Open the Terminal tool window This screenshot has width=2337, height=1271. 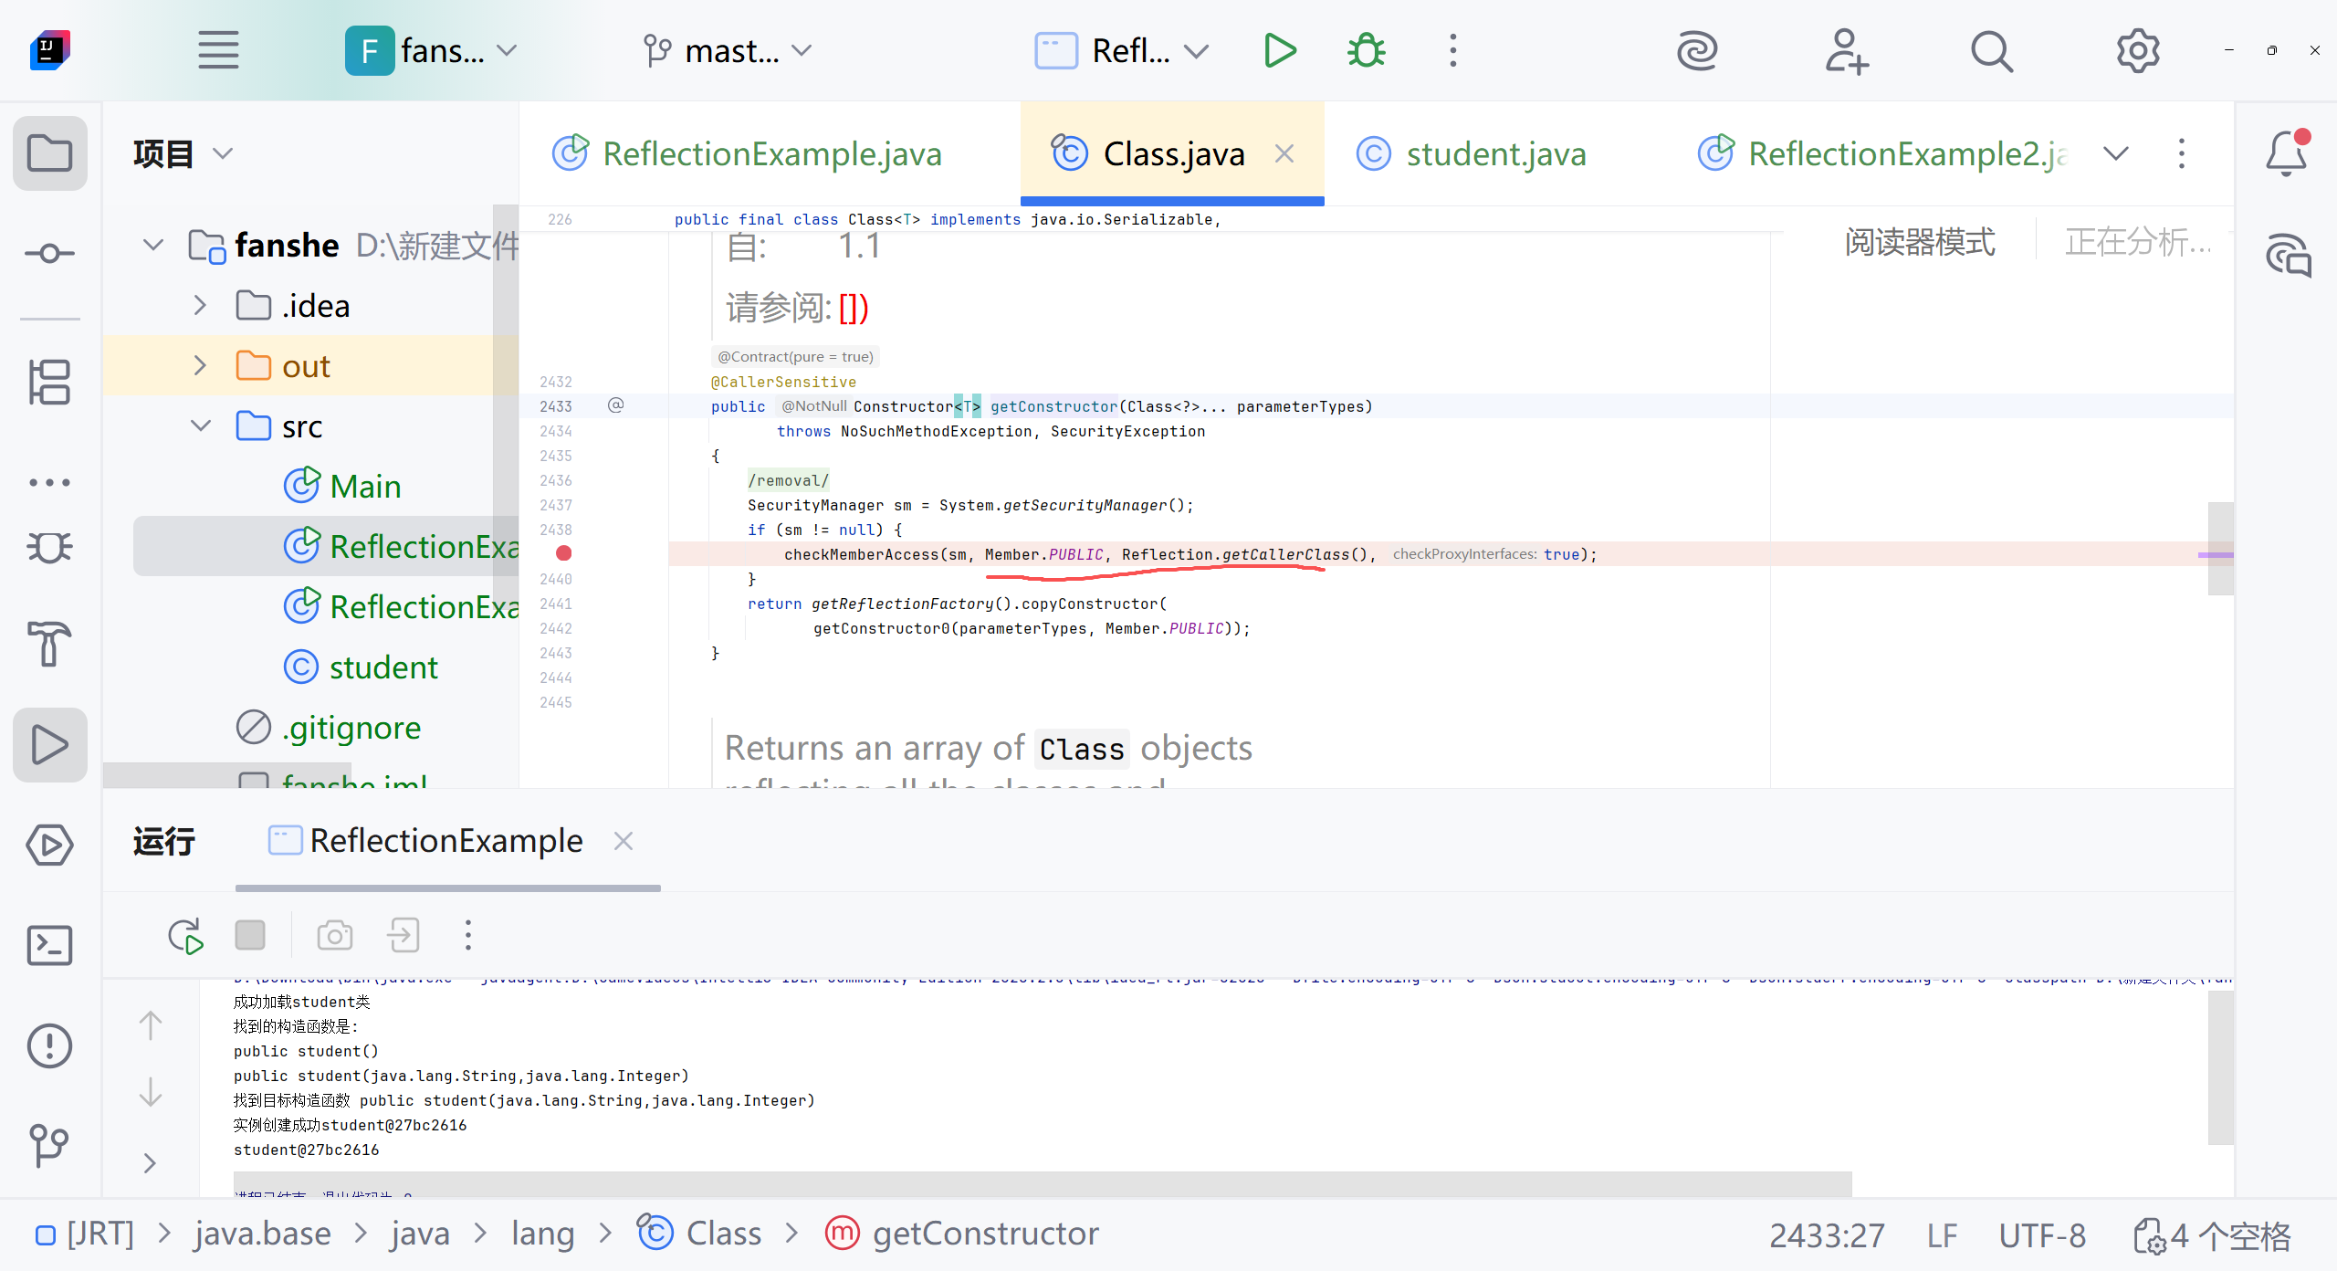[49, 945]
